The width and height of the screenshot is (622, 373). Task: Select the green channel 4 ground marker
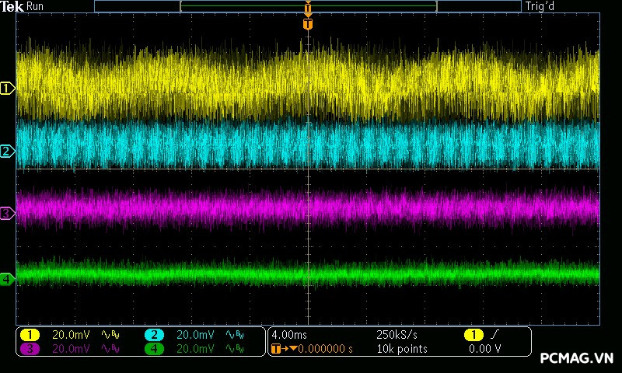[8, 278]
